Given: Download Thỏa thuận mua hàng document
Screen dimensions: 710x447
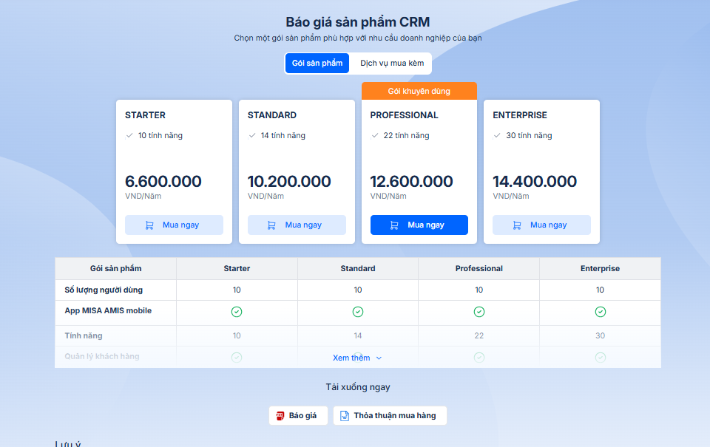Looking at the screenshot, I should pos(390,415).
